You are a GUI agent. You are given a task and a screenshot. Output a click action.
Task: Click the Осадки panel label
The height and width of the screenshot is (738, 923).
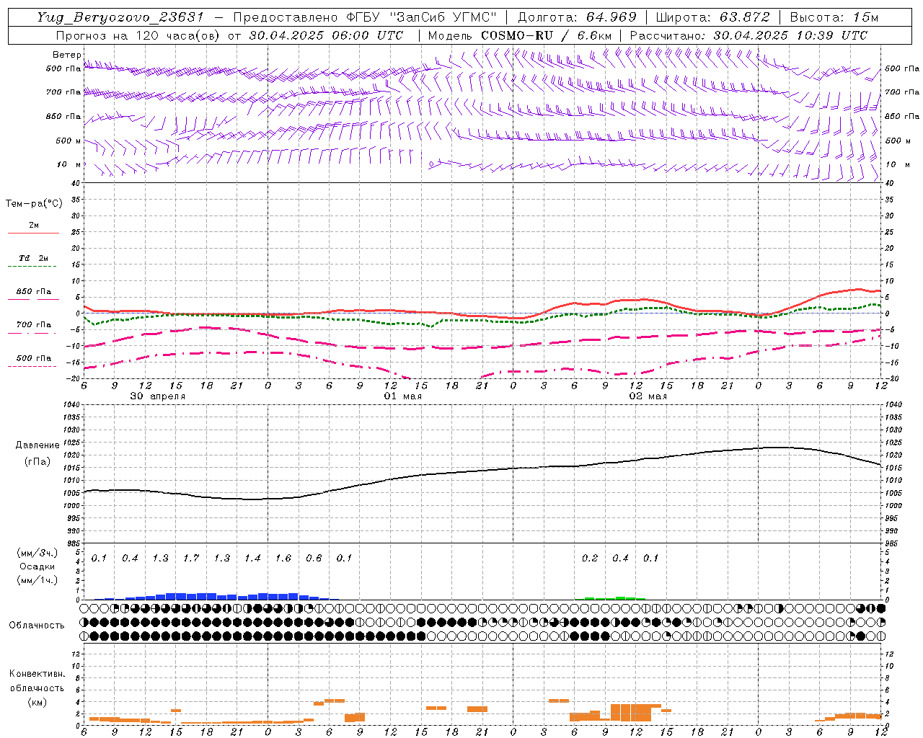pos(37,566)
